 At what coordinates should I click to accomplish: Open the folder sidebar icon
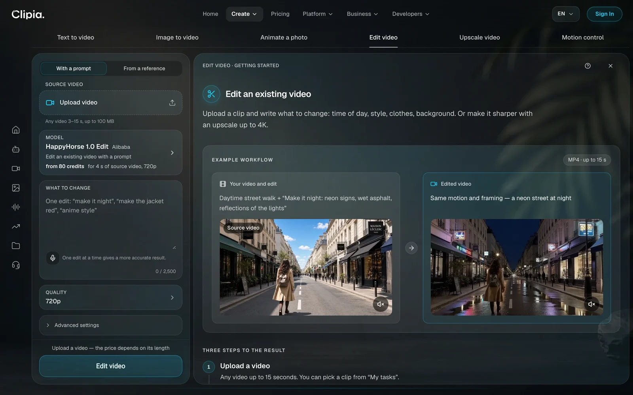pos(16,246)
